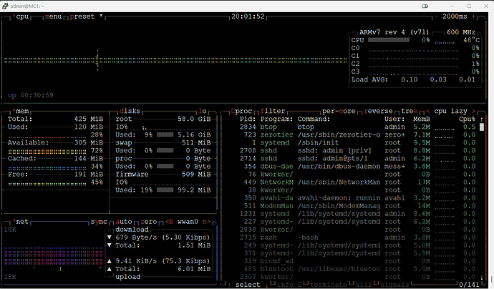494x289 pixels.
Task: Toggle per-core process CPU usage
Action: pyautogui.click(x=339, y=111)
